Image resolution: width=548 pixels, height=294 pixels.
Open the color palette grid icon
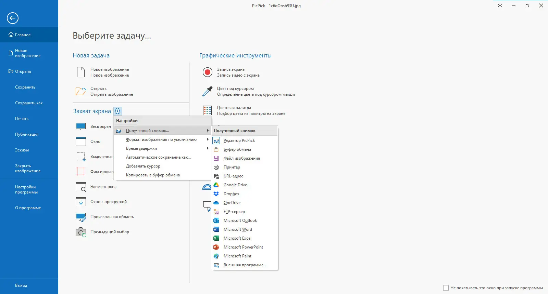click(208, 110)
